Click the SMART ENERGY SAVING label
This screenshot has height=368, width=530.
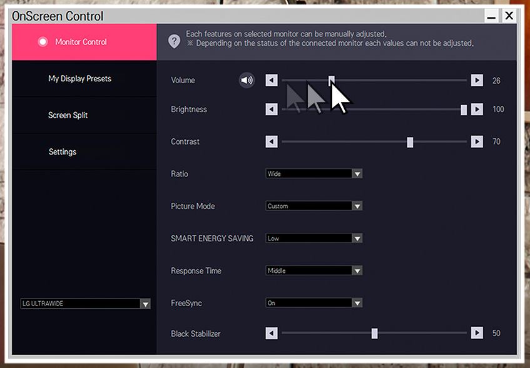pos(212,238)
